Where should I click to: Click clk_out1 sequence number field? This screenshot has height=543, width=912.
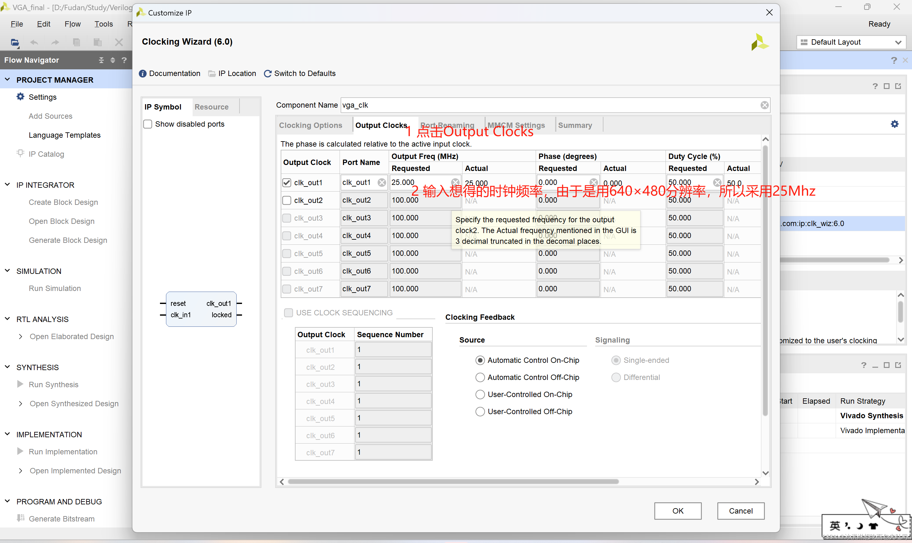[393, 350]
